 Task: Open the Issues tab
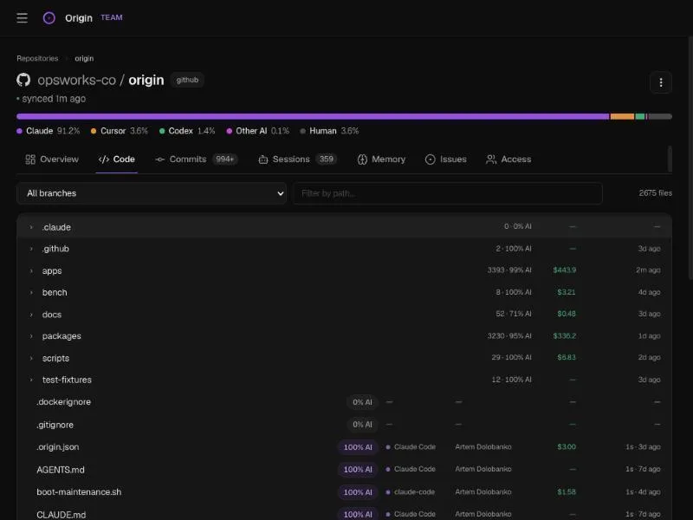pos(445,159)
